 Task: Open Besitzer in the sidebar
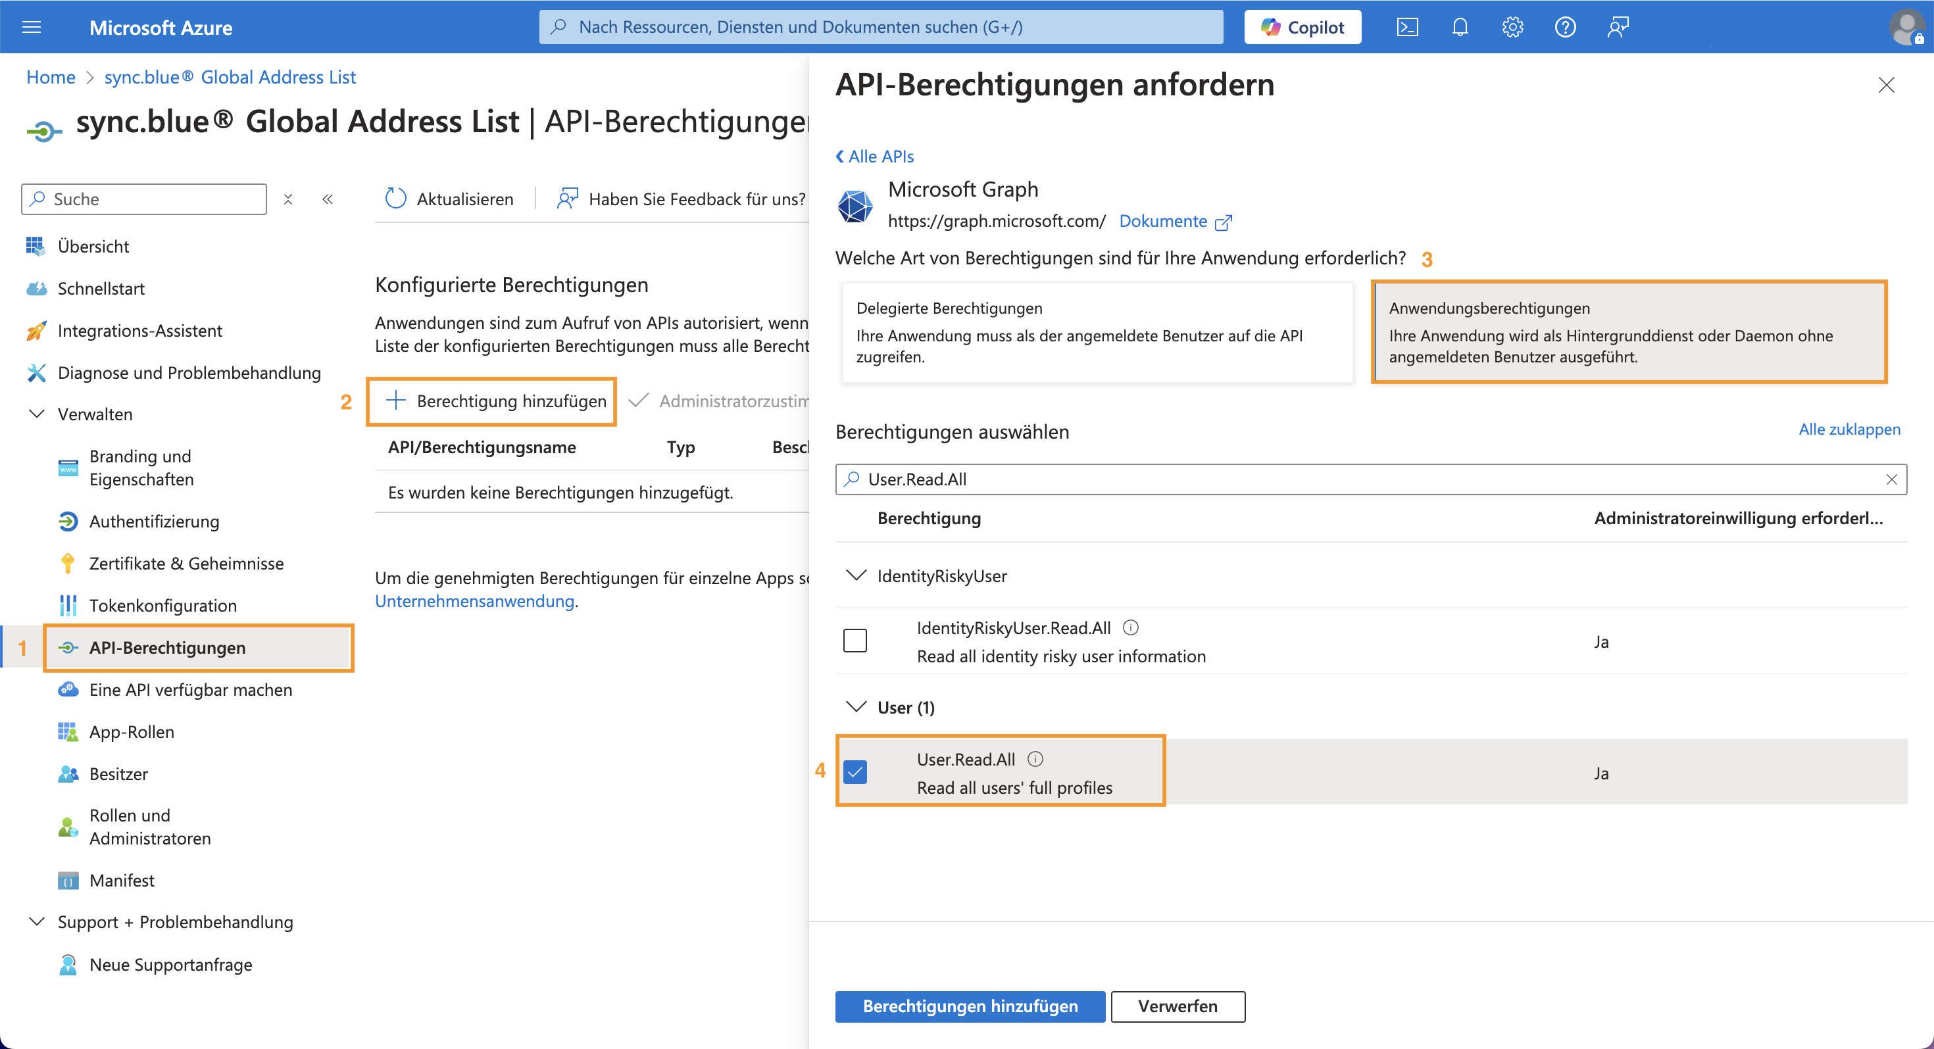[118, 773]
